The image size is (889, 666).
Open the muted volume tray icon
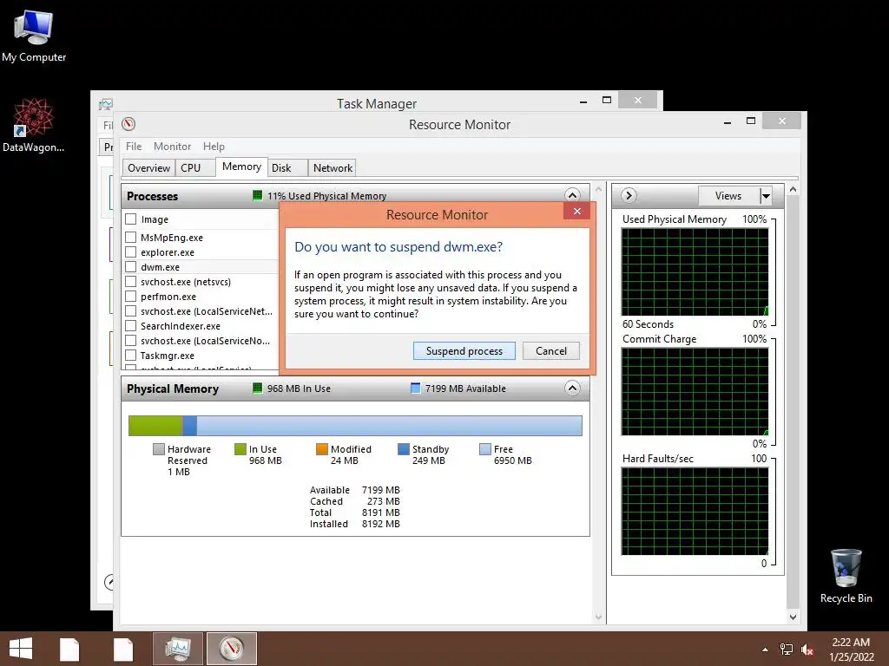coord(807,650)
